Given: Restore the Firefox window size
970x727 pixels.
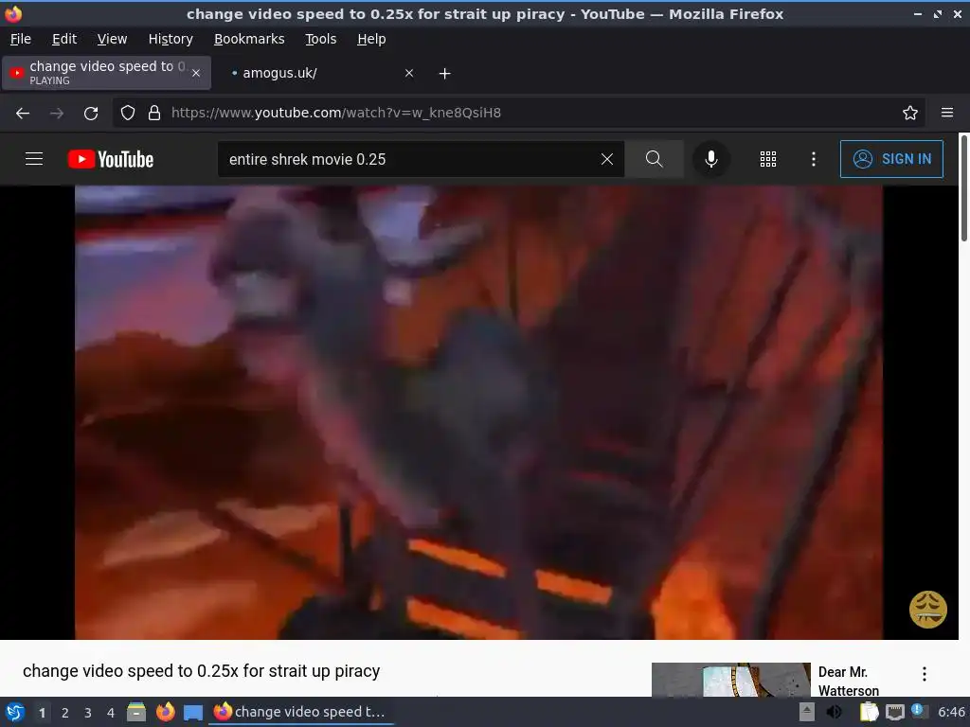Looking at the screenshot, I should pos(938,13).
